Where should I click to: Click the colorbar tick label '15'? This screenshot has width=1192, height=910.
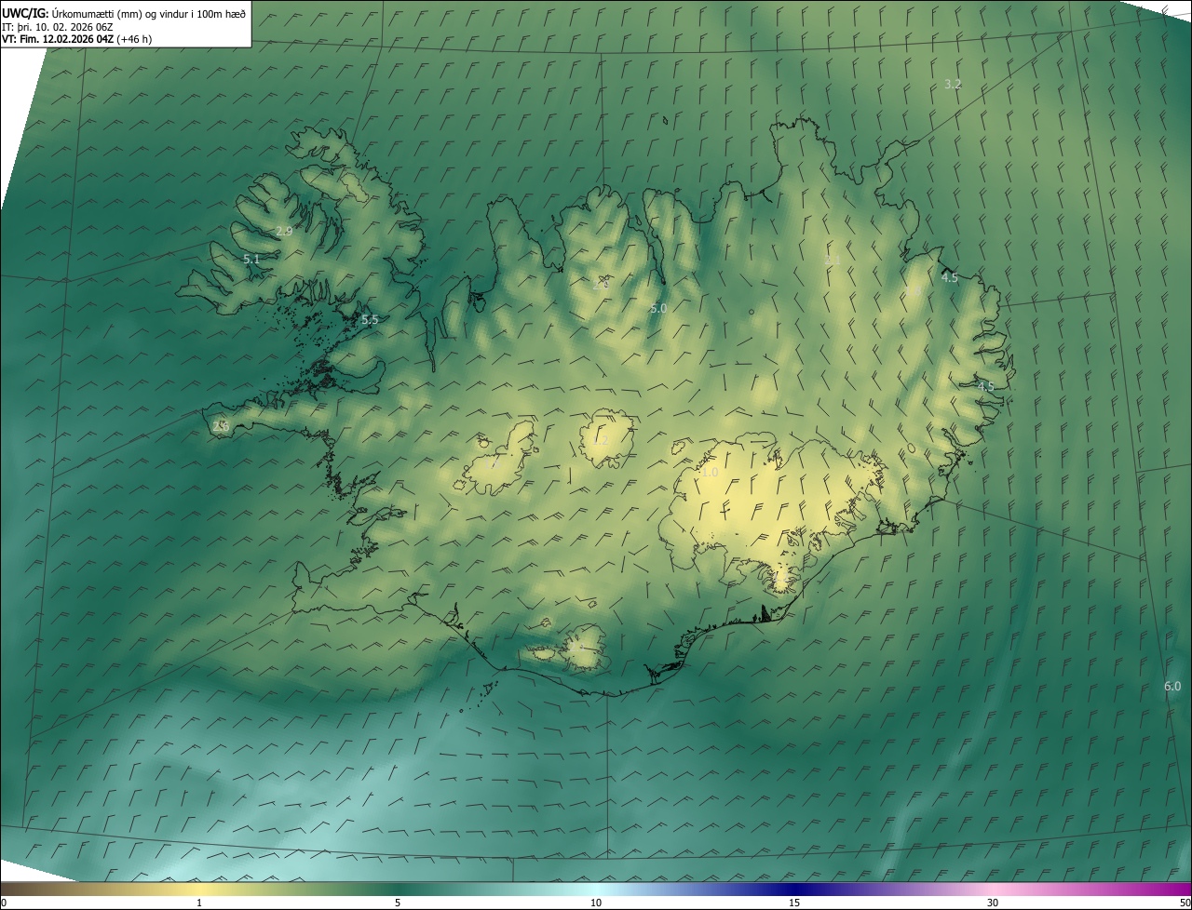(x=794, y=903)
